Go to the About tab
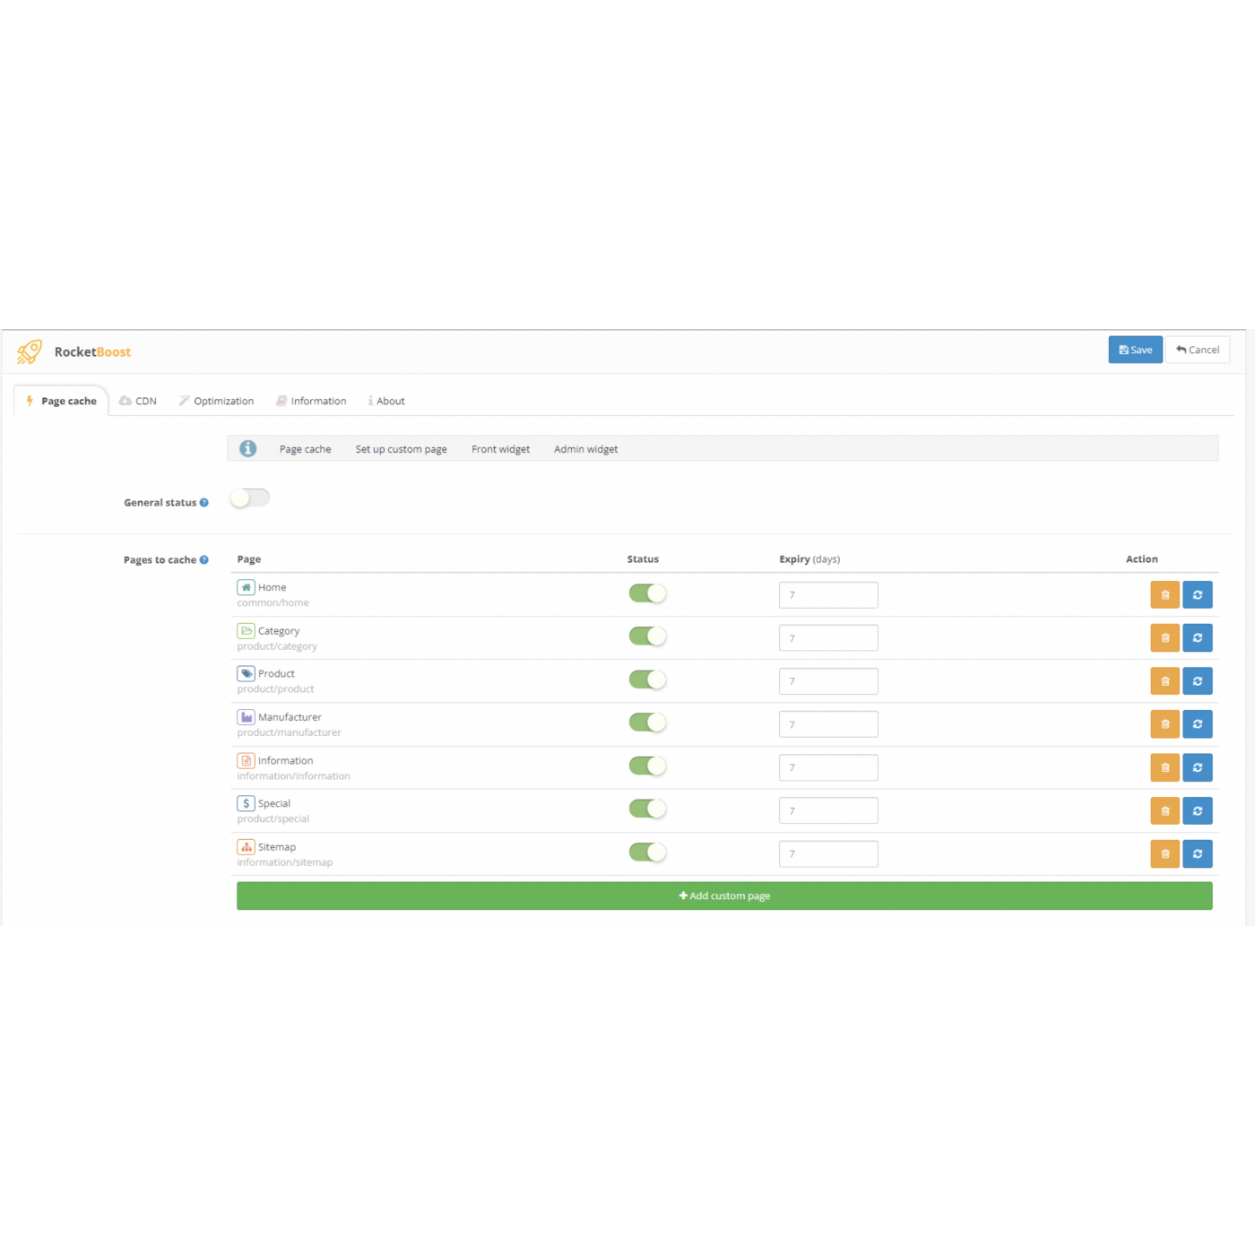 tap(386, 402)
